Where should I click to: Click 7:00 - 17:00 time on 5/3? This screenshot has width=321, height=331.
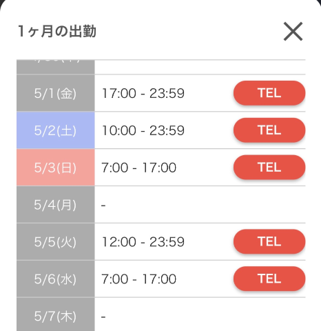click(x=138, y=168)
